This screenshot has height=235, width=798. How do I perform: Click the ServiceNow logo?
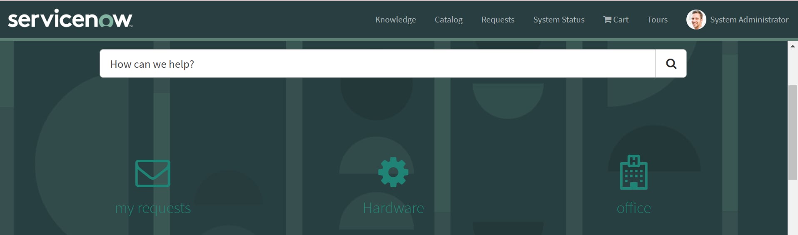70,19
